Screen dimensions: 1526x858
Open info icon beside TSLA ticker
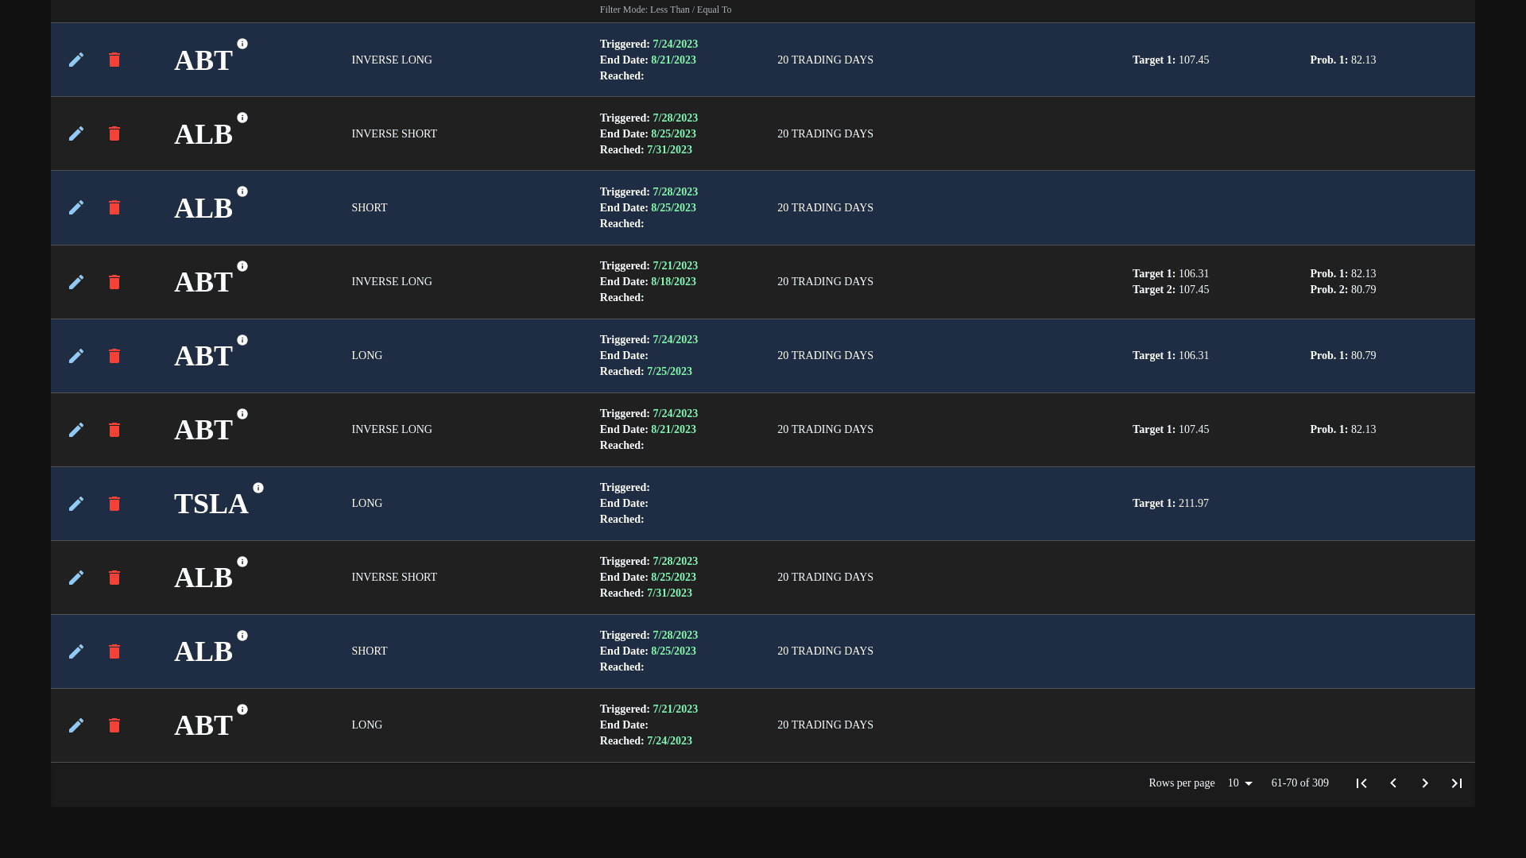[x=258, y=488]
